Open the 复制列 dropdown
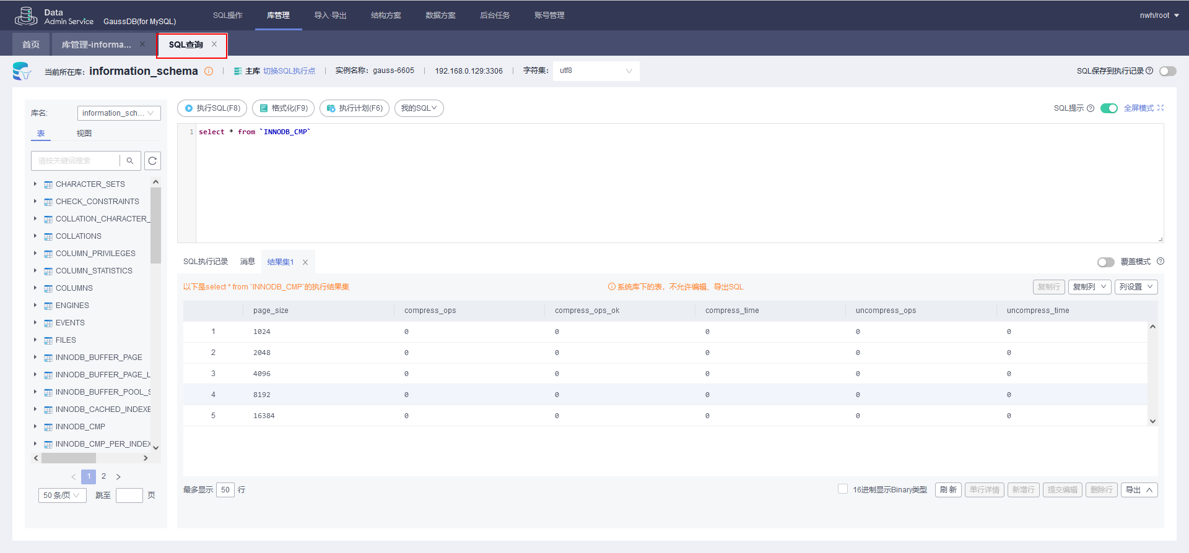 [x=1089, y=287]
